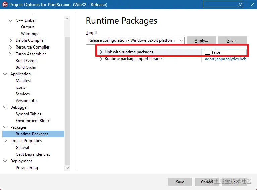
Task: Expand the Resource Compiler node
Action: pyautogui.click(x=11, y=47)
